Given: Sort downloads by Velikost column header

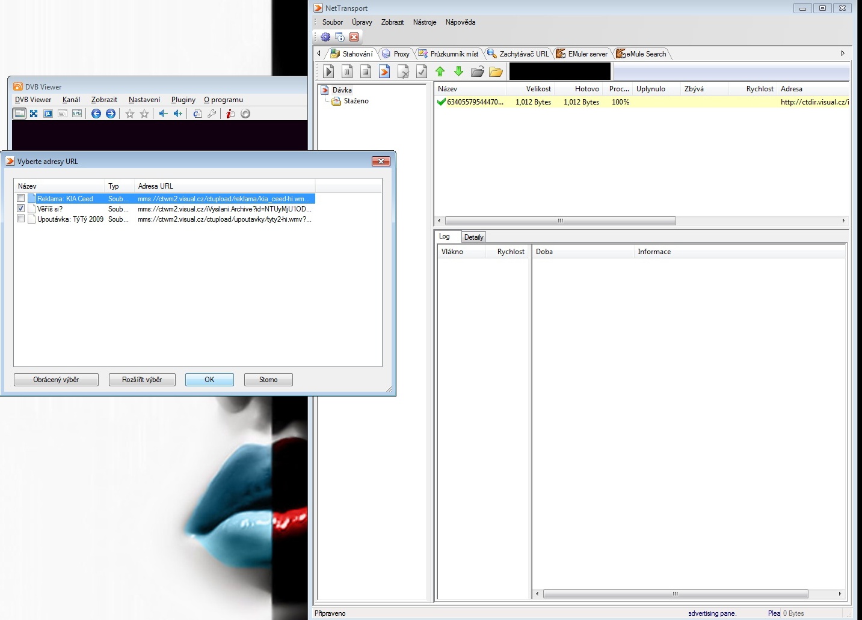Looking at the screenshot, I should coord(531,88).
